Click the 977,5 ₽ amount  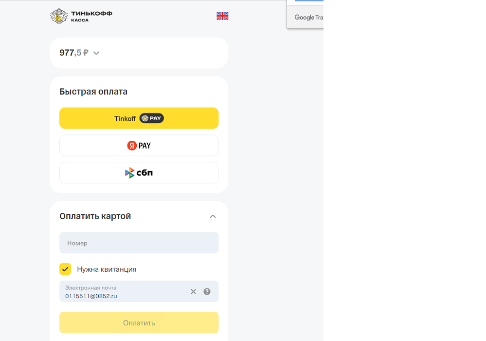74,53
